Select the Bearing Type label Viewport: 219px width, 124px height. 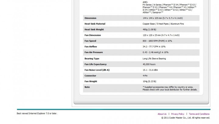(92, 59)
